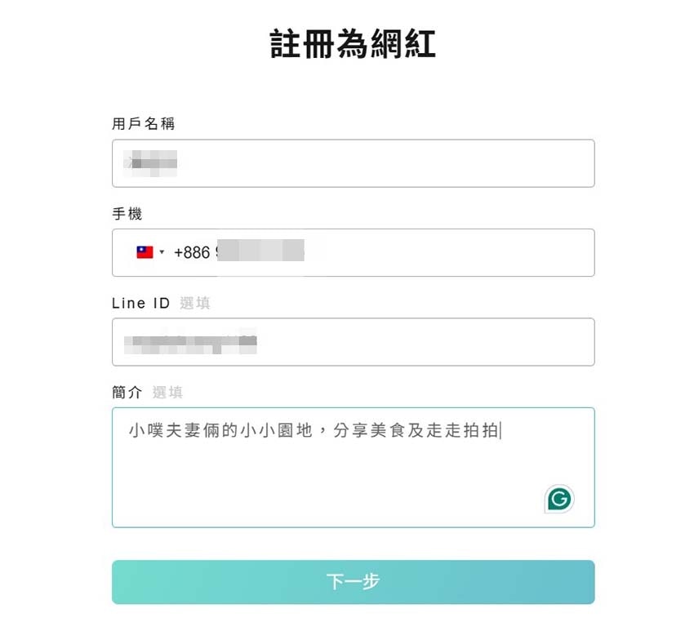The height and width of the screenshot is (622, 694).
Task: Click the Line ID text box
Action: tap(353, 341)
